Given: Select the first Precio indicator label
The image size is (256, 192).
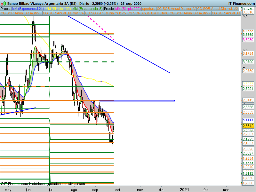Looking at the screenshot, I should tap(5, 9).
